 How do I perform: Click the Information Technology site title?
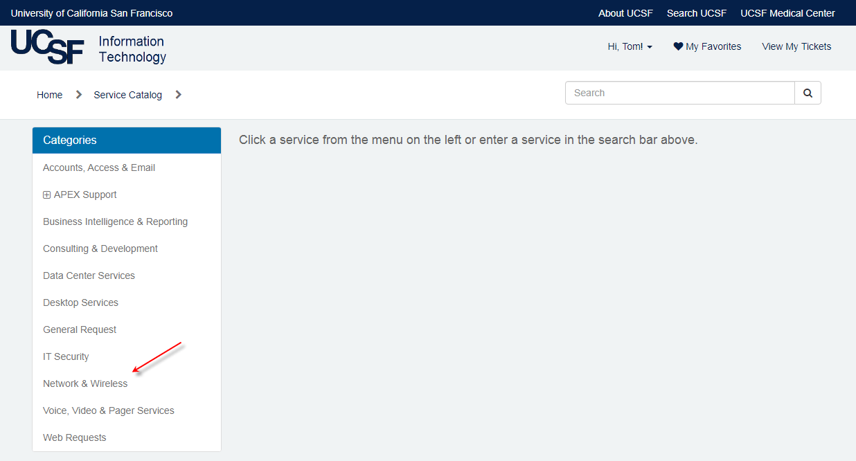132,49
